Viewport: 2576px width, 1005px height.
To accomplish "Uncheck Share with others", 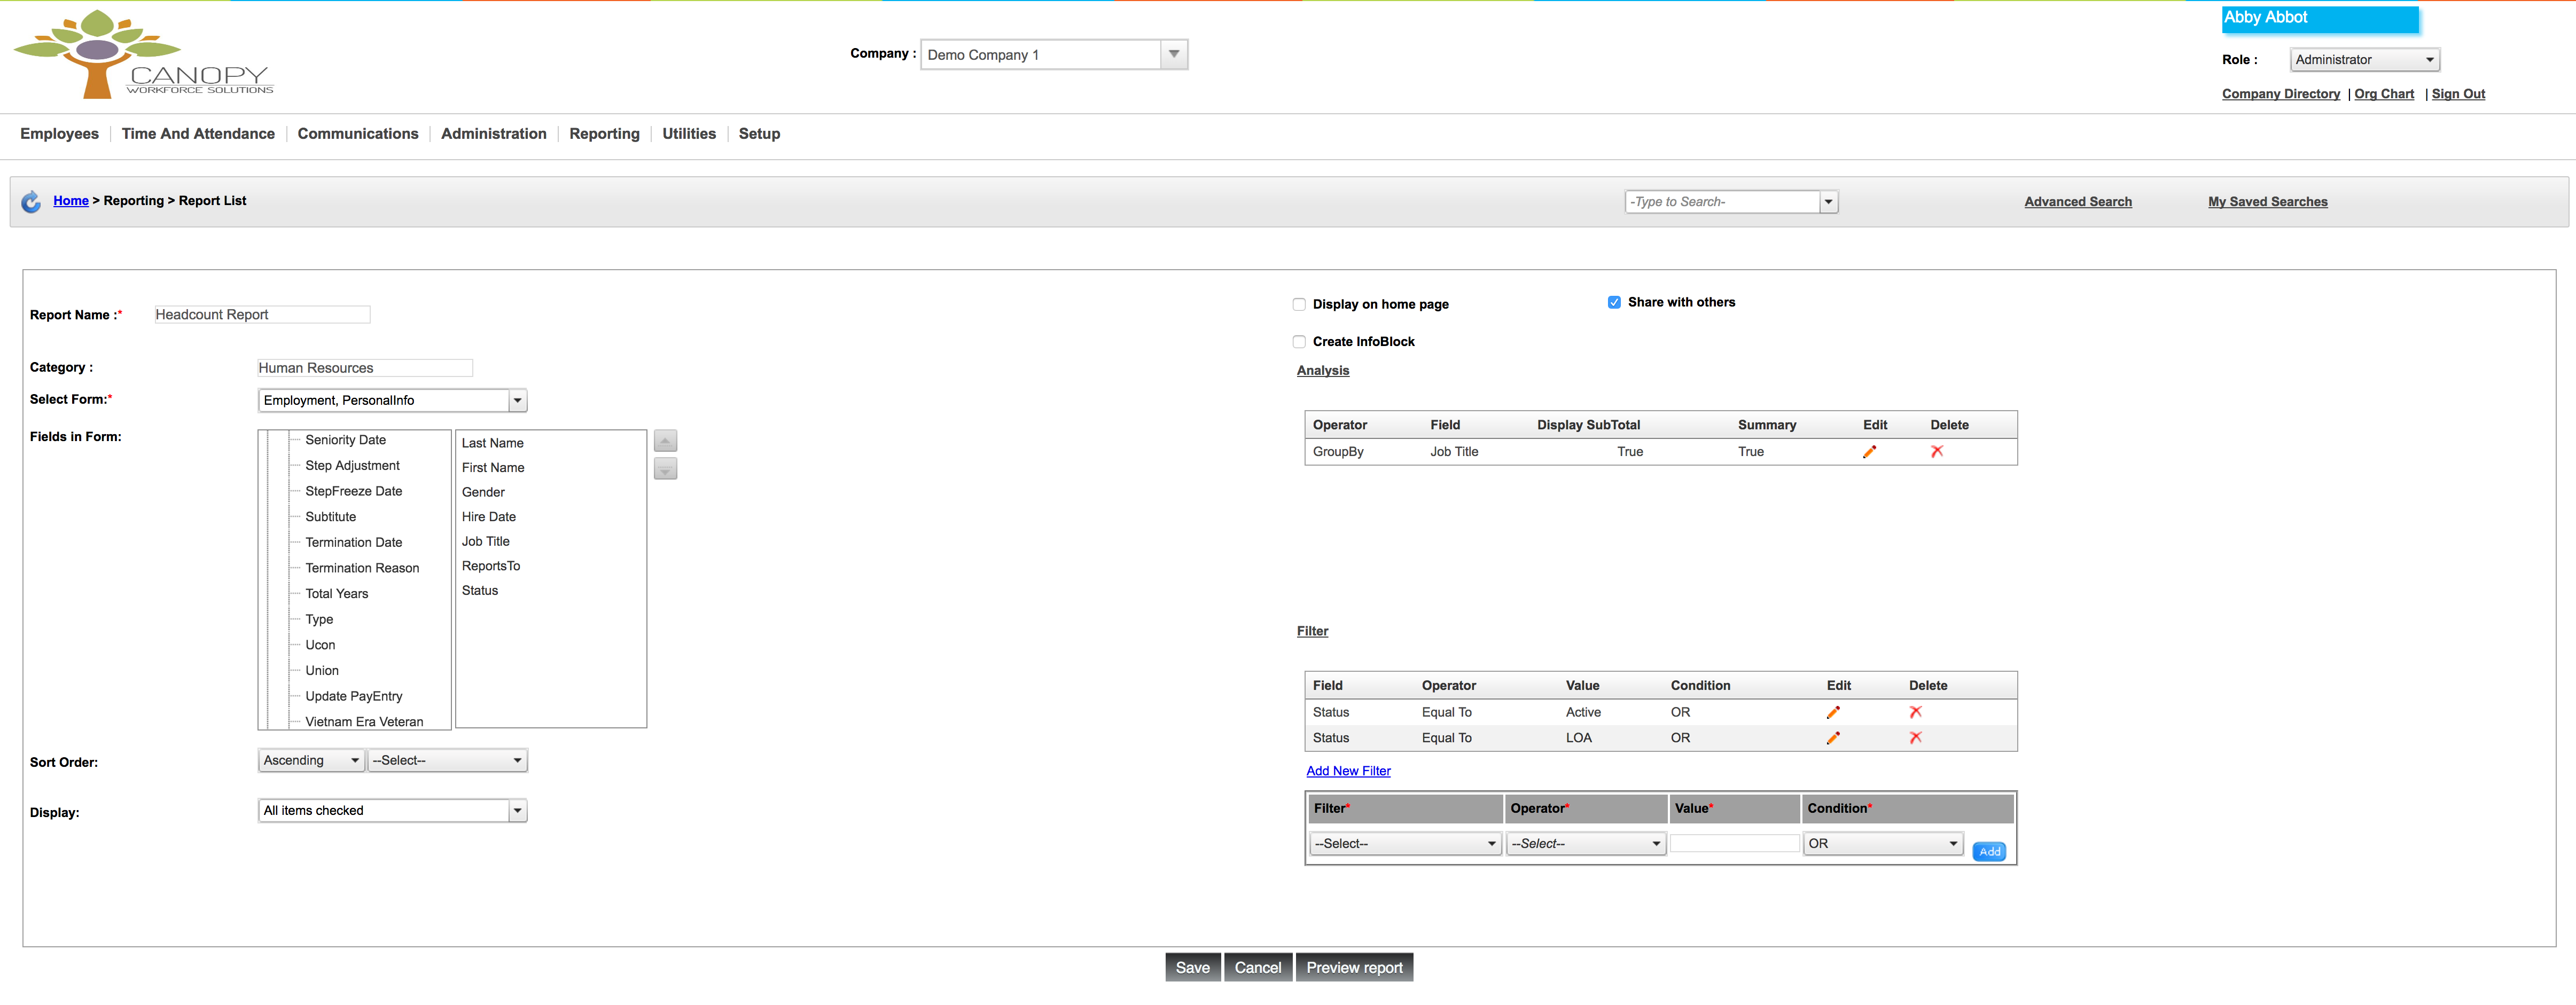I will pyautogui.click(x=1613, y=303).
